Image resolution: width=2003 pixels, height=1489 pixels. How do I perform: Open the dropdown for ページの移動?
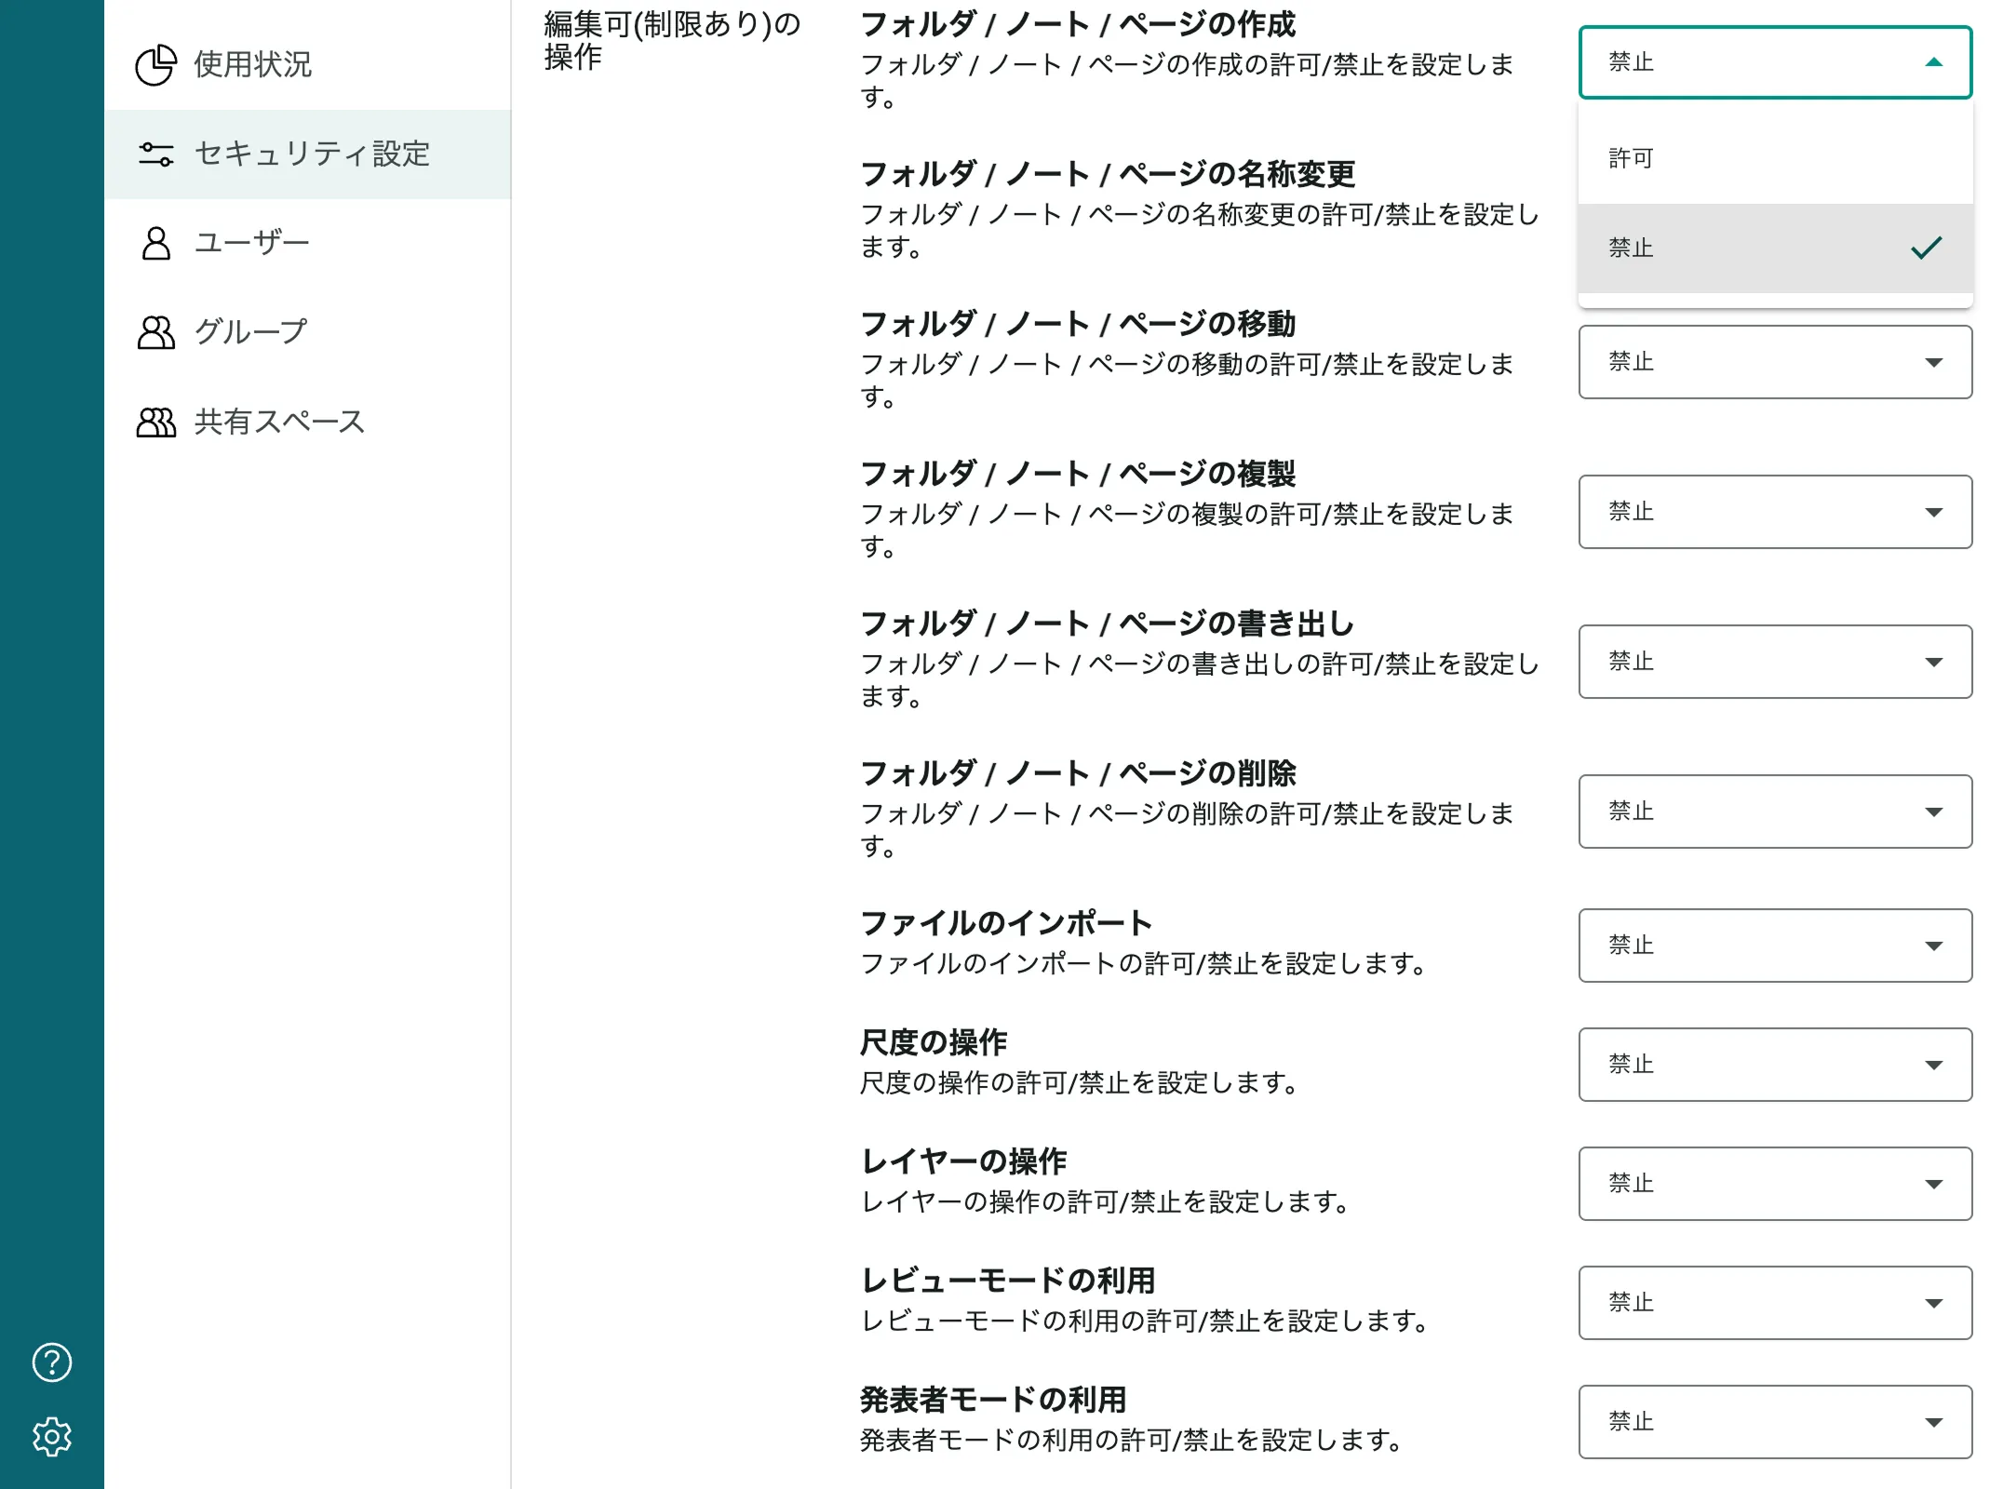click(1775, 362)
